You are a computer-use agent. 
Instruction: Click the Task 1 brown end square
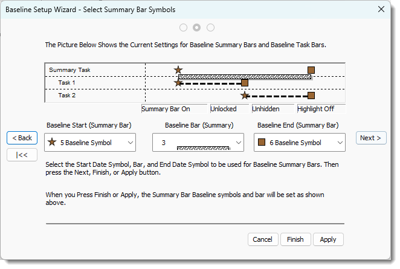coord(245,83)
